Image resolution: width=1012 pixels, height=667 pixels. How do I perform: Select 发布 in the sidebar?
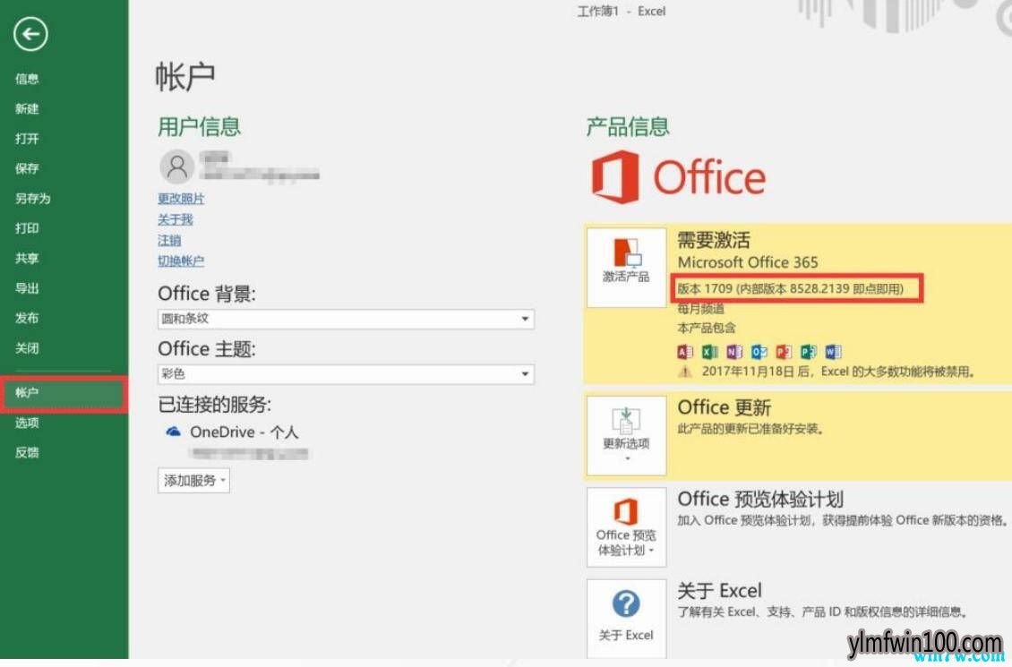(27, 318)
